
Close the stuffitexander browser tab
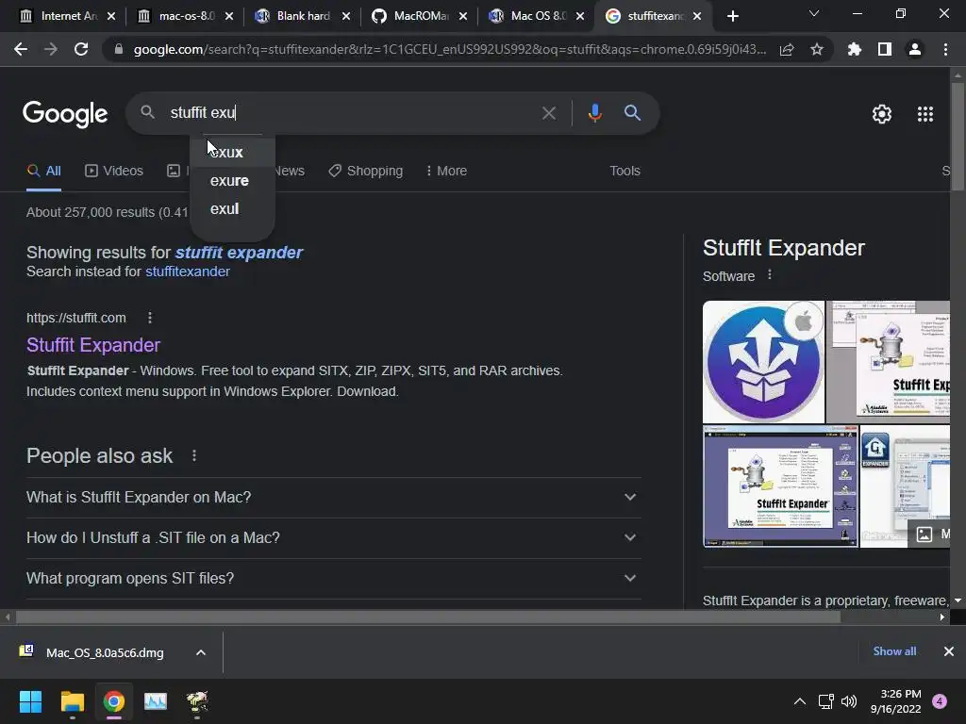point(697,16)
